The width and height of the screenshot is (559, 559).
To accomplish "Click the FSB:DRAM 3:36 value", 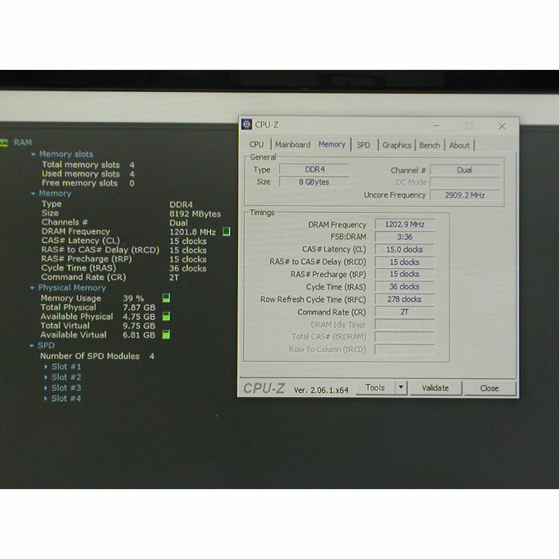I will click(x=405, y=237).
